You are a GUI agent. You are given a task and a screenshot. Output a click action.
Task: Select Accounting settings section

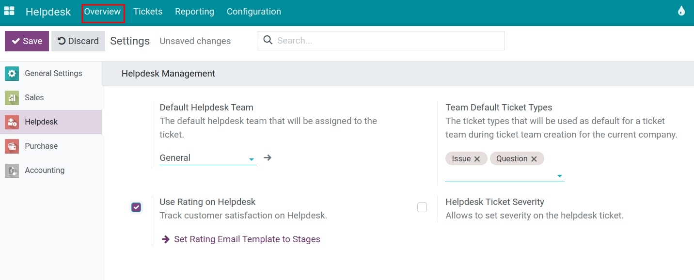[51, 171]
